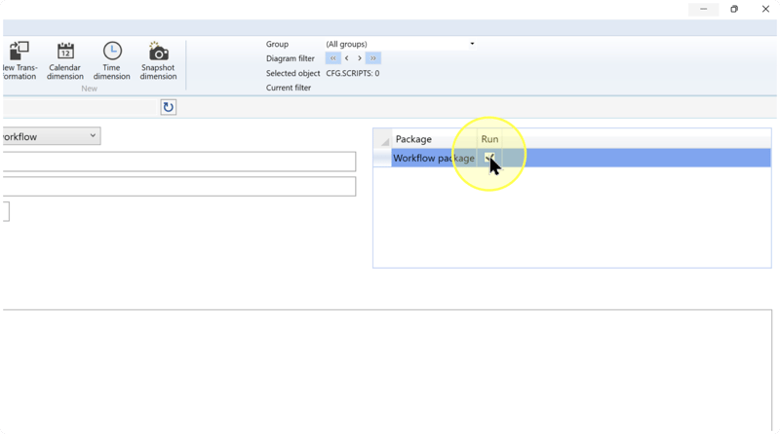Add a Calendar dimension
This screenshot has height=434, width=780.
click(65, 60)
